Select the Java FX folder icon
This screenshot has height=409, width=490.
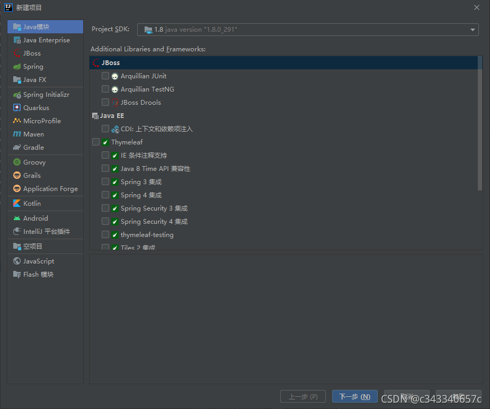(17, 79)
